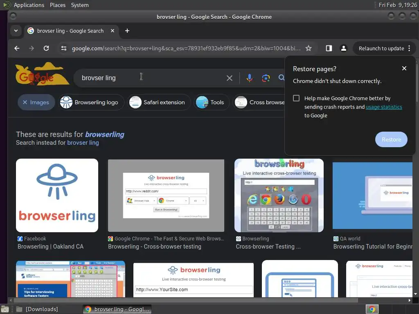Search by image with Google Lens
The width and height of the screenshot is (419, 314).
266,78
